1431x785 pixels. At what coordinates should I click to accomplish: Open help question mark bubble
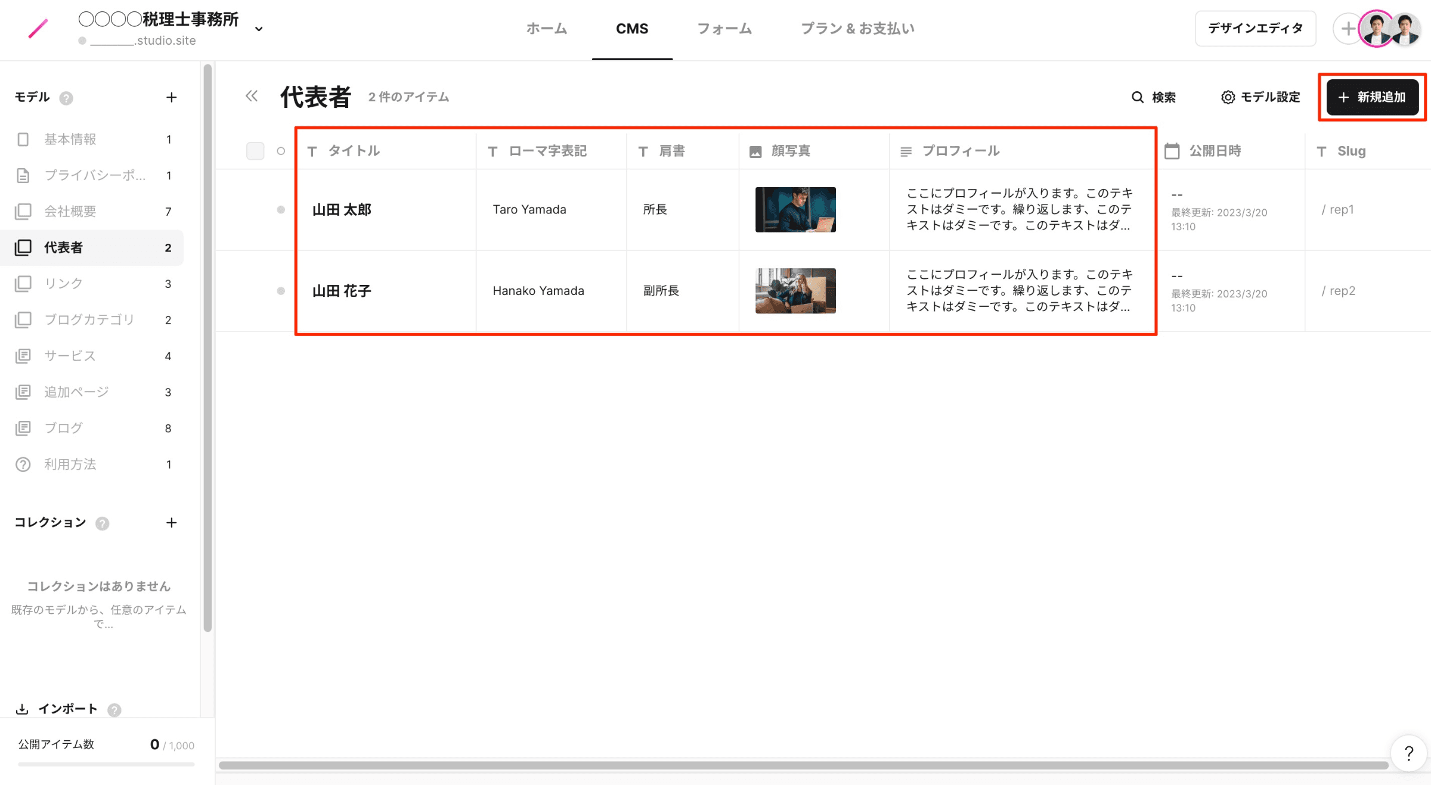[x=1408, y=753]
